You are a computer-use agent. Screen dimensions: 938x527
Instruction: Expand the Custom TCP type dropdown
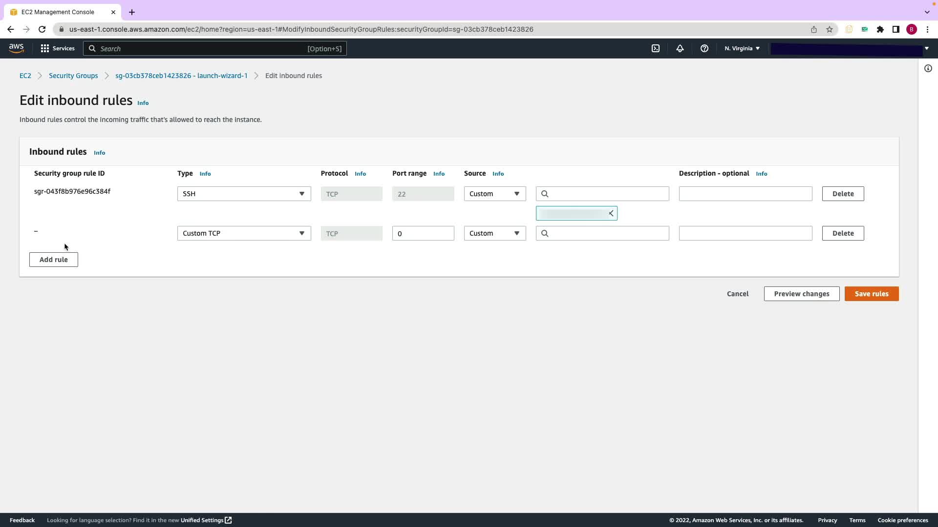(244, 233)
